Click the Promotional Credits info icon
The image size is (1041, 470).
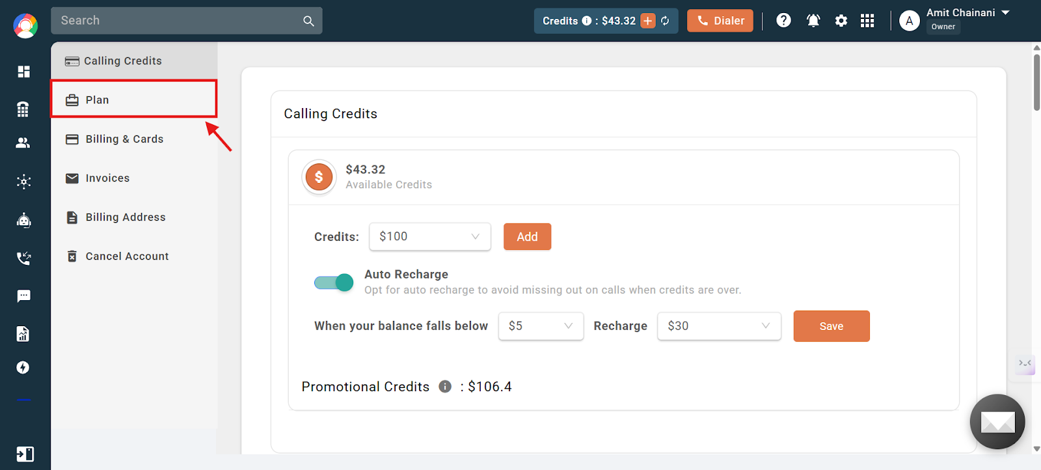point(445,387)
